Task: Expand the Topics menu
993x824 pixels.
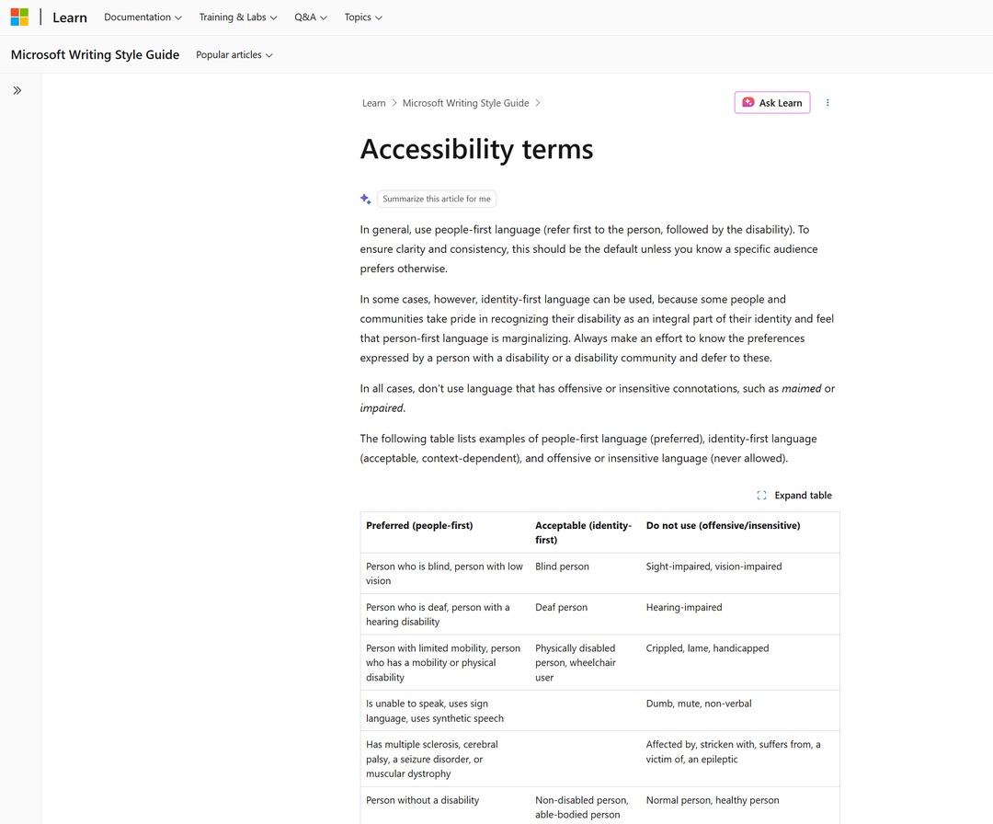Action: [x=363, y=17]
